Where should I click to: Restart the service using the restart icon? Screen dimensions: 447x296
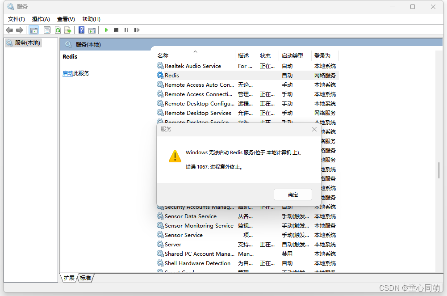[x=137, y=30]
